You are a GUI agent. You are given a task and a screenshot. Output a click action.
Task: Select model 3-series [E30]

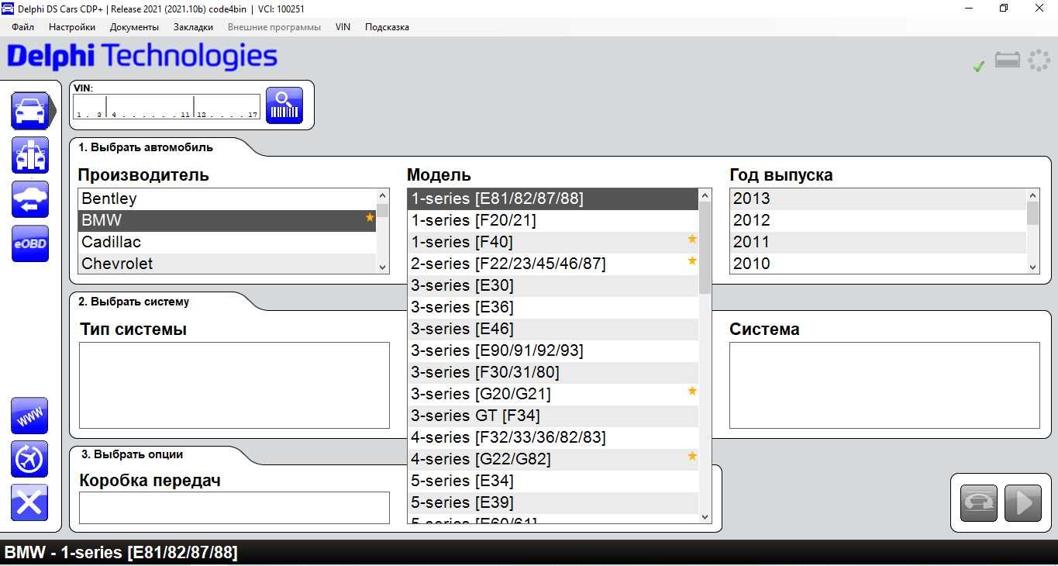553,285
